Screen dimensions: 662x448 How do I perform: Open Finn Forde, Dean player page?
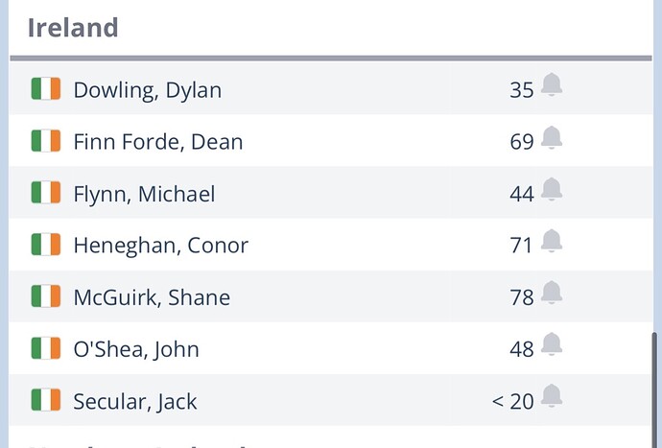(x=157, y=142)
